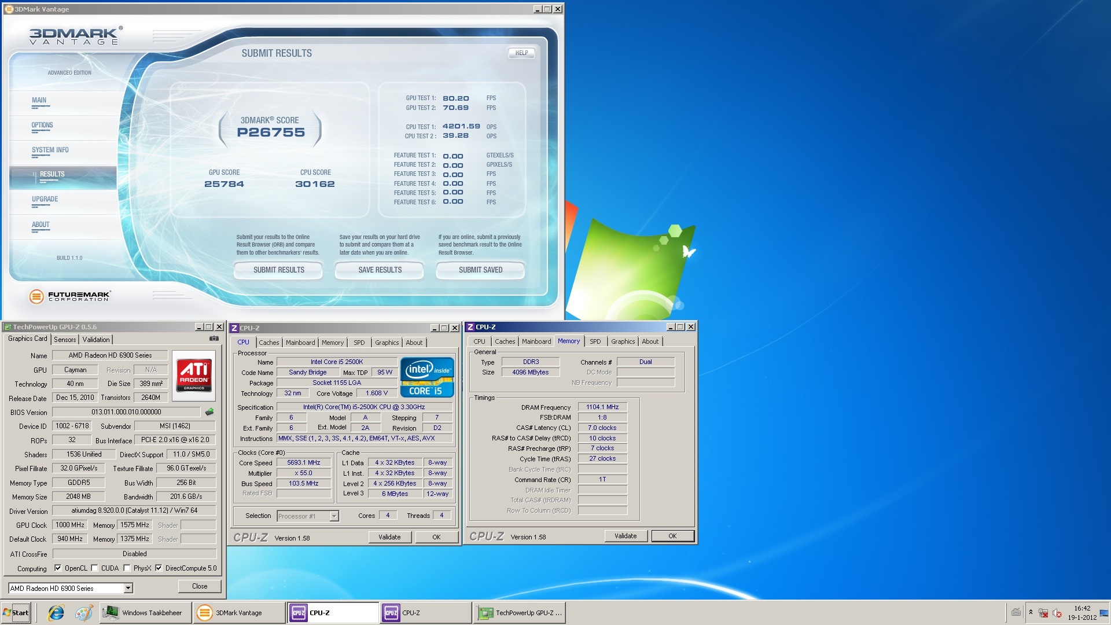The height and width of the screenshot is (625, 1111).
Task: Click the 3DMark Vantage title bar icon
Action: click(x=9, y=9)
